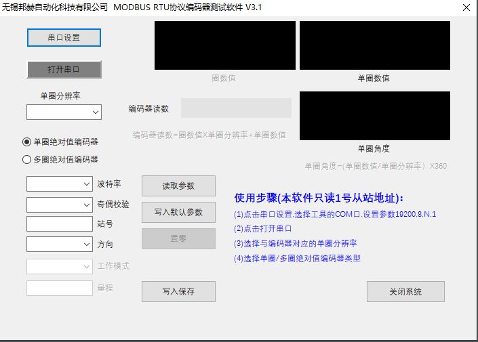Viewport: 478px width, 342px height.
Task: Click the 单圈角度 black display panel
Action: (x=375, y=116)
